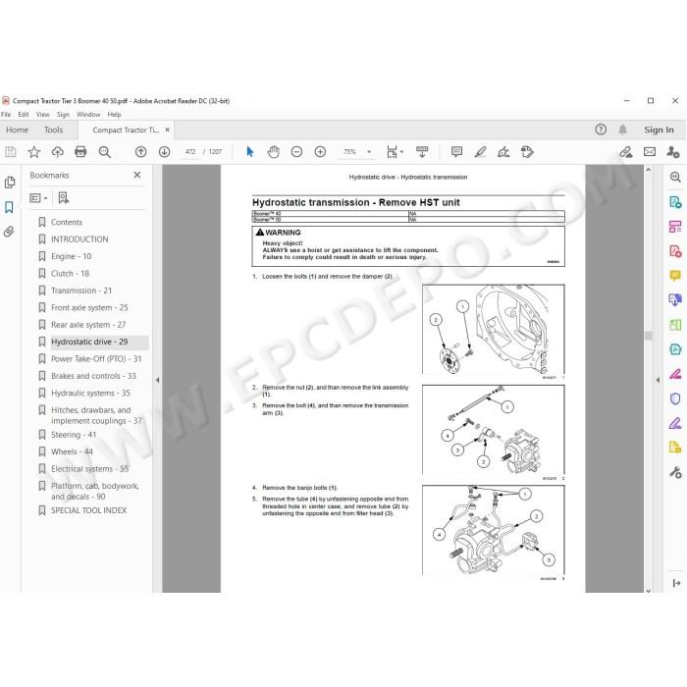Expand the right tools pane arrow
687x687 pixels.
[x=658, y=380]
